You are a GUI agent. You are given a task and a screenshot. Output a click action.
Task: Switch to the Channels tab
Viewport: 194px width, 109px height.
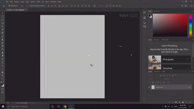pyautogui.click(x=157, y=71)
